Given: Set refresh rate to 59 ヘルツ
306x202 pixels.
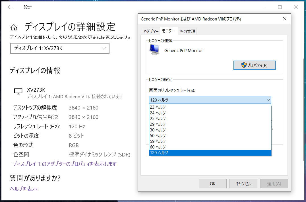Looking at the screenshot, I should tap(210, 141).
